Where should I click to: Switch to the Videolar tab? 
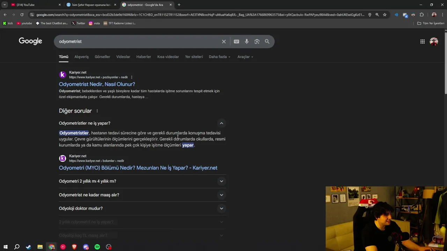(x=123, y=57)
